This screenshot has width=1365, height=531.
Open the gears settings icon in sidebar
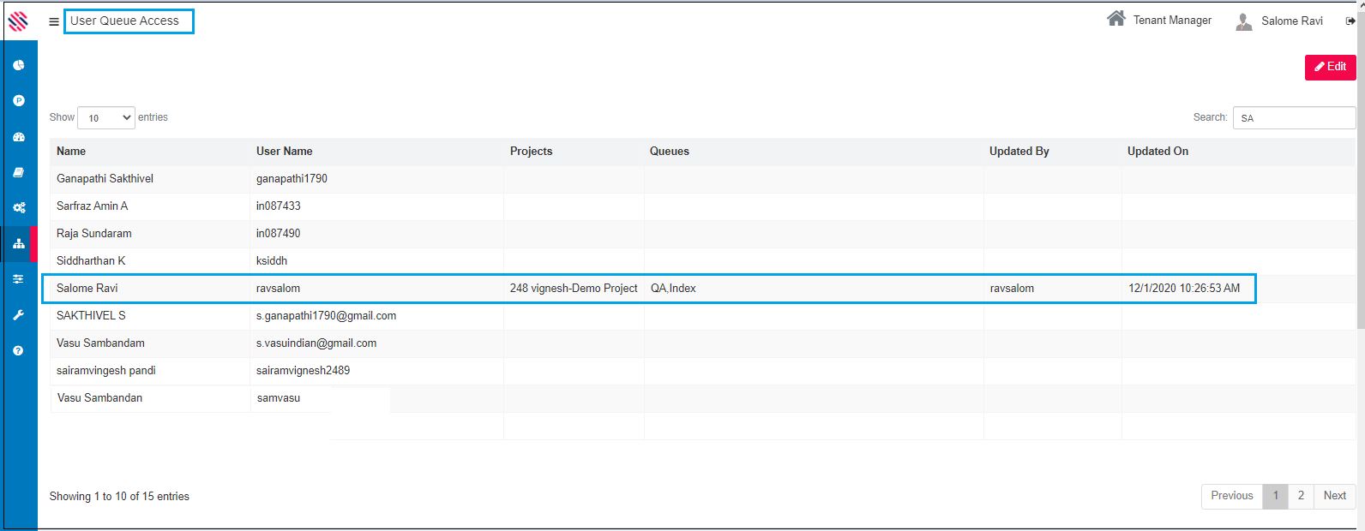point(19,208)
